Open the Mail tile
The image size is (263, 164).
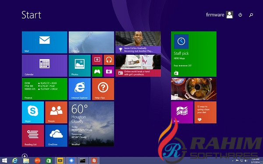44,42
